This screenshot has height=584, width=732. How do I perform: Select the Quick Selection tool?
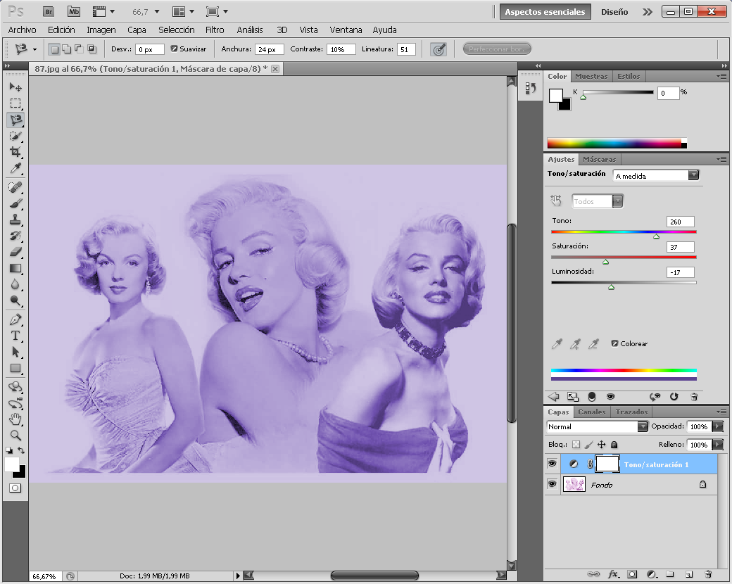point(15,136)
